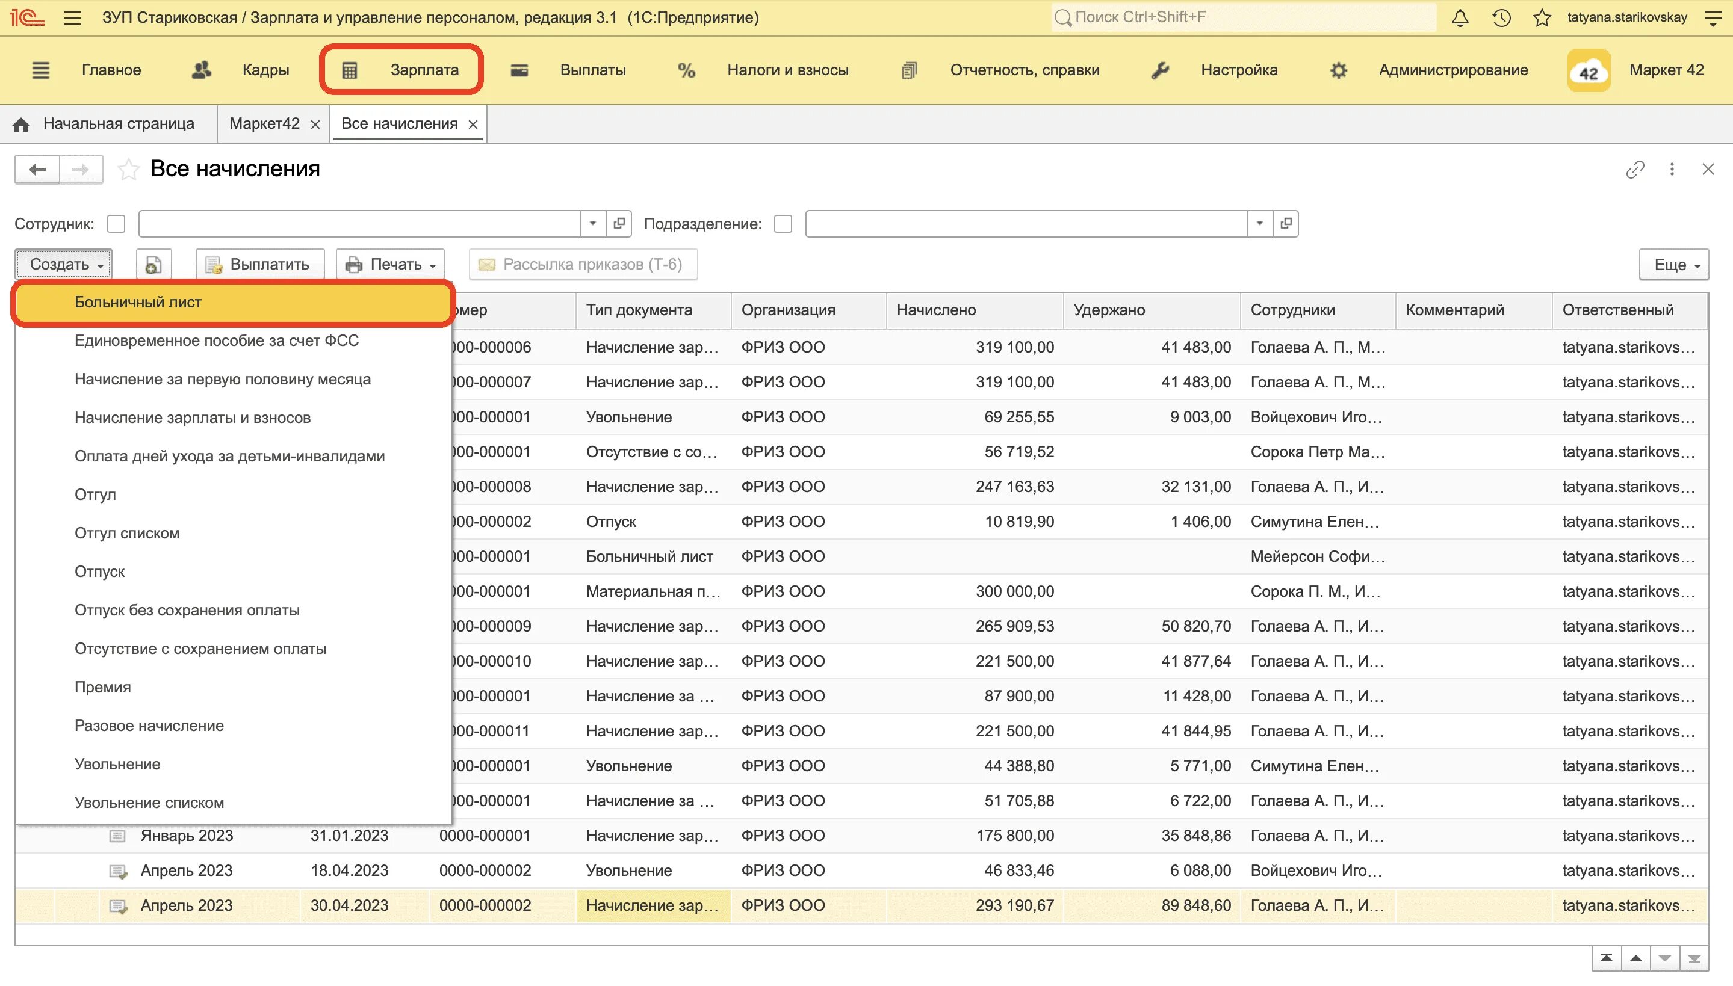Open the Настройка section
Image resolution: width=1733 pixels, height=986 pixels.
click(x=1239, y=70)
